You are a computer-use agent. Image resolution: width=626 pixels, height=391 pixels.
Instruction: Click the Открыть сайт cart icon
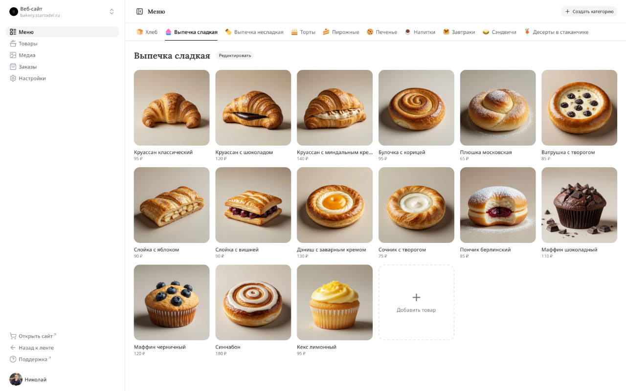tap(13, 336)
